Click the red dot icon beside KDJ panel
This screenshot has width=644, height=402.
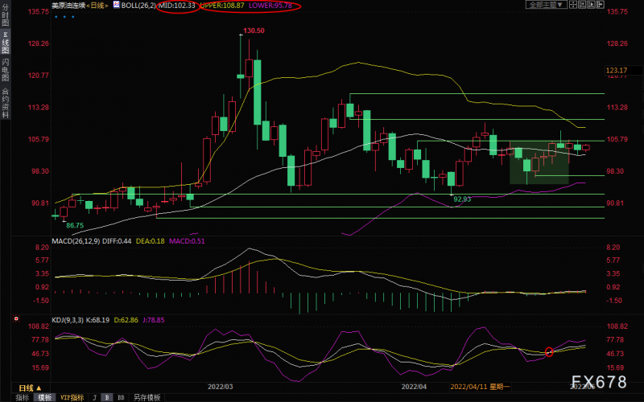pos(16,319)
